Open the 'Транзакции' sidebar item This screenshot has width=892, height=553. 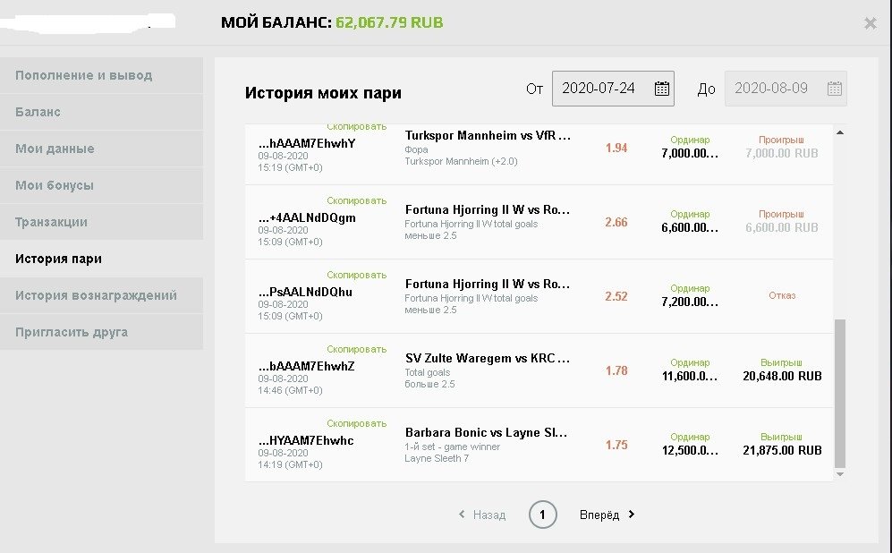point(51,222)
